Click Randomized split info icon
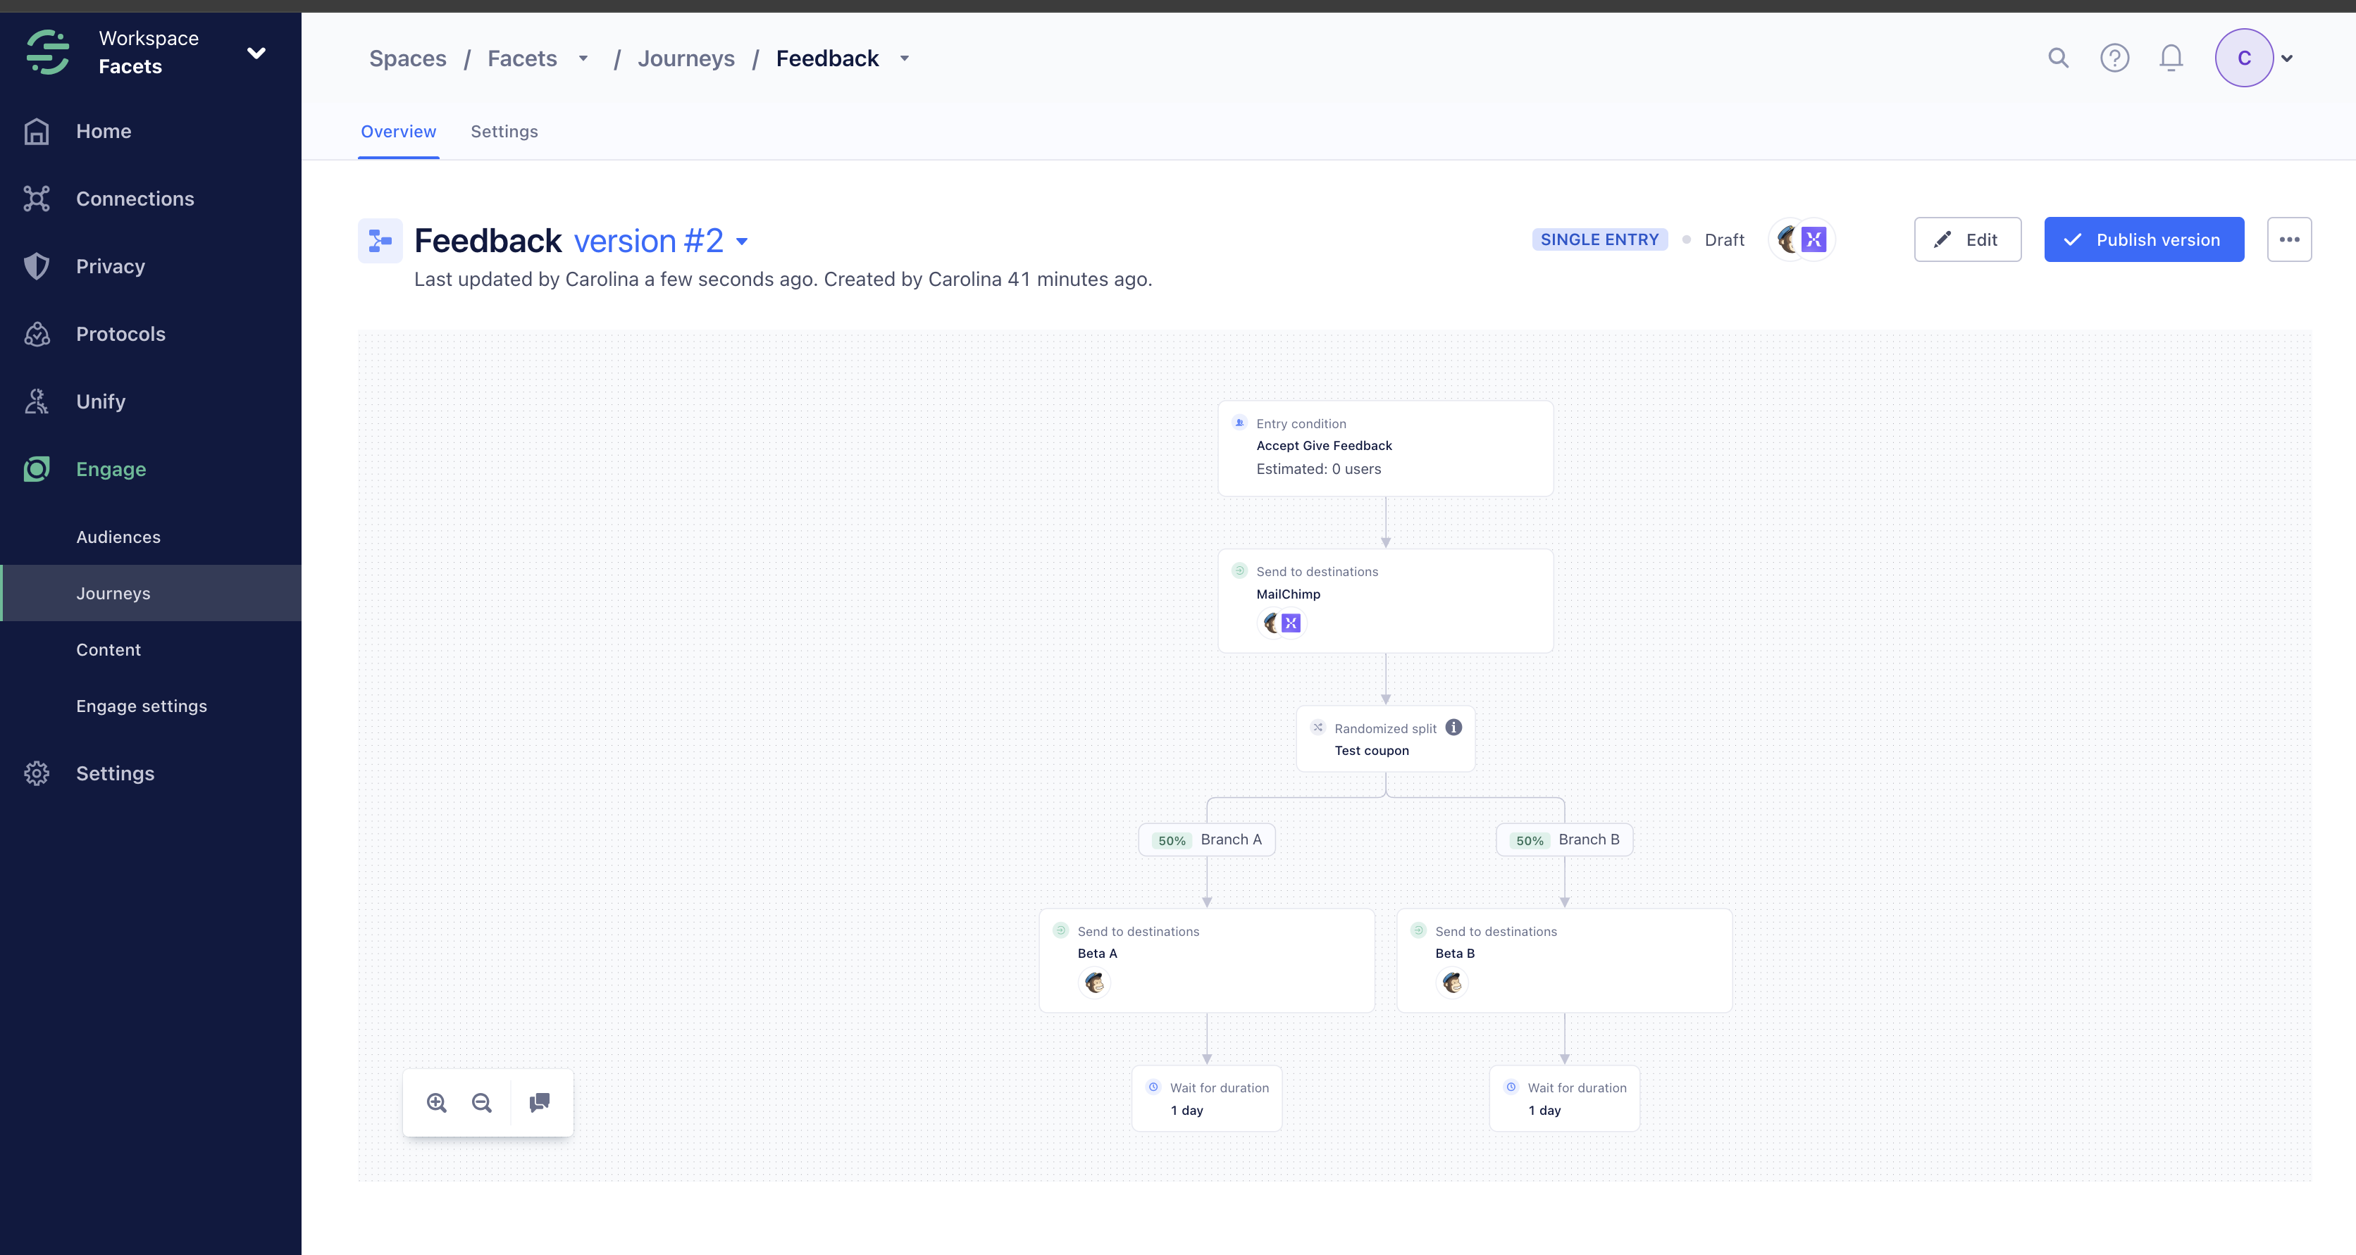Image resolution: width=2356 pixels, height=1255 pixels. (x=1453, y=728)
